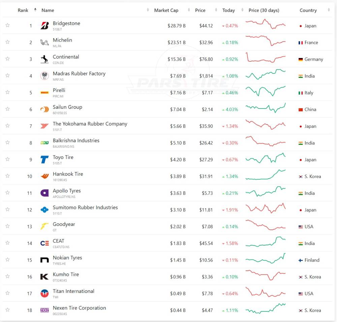Click the Apollo Tyres logo

[x=44, y=193]
